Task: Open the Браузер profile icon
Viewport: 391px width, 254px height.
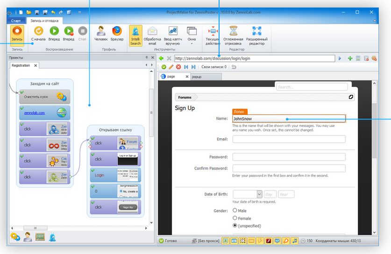Action: (116, 32)
